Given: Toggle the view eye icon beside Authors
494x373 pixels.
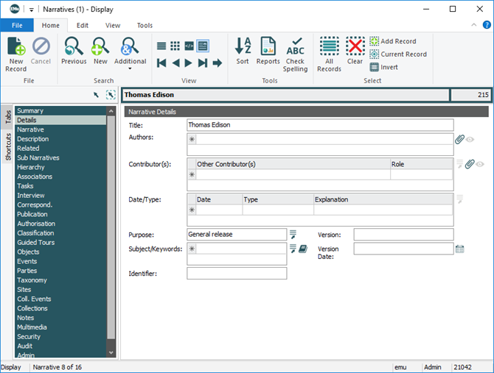Looking at the screenshot, I should 470,139.
